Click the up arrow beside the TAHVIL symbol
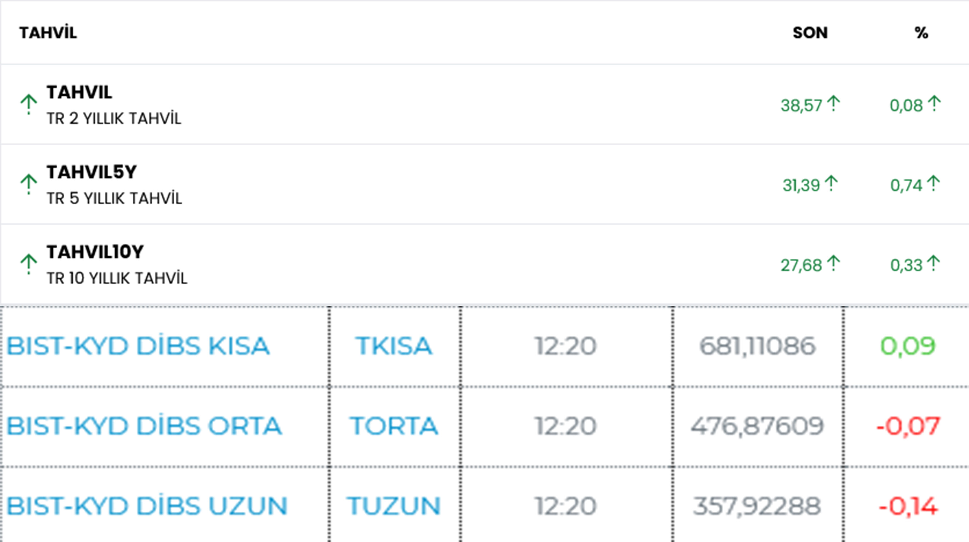This screenshot has height=542, width=969. [29, 104]
